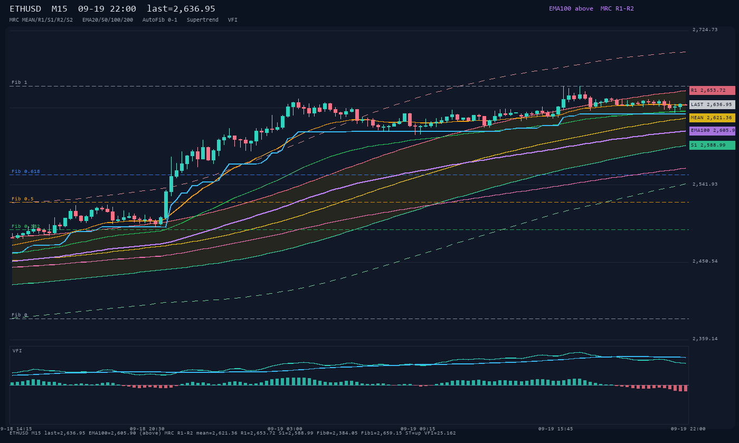
Task: Click the 2,359.14 price axis label
Action: coord(705,339)
